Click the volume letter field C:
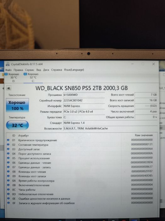The width and height of the screenshot is (165, 221). coord(84,117)
